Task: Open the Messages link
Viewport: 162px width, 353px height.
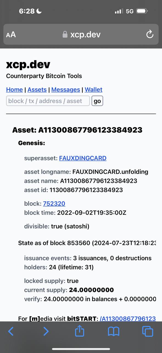Action: point(66,90)
